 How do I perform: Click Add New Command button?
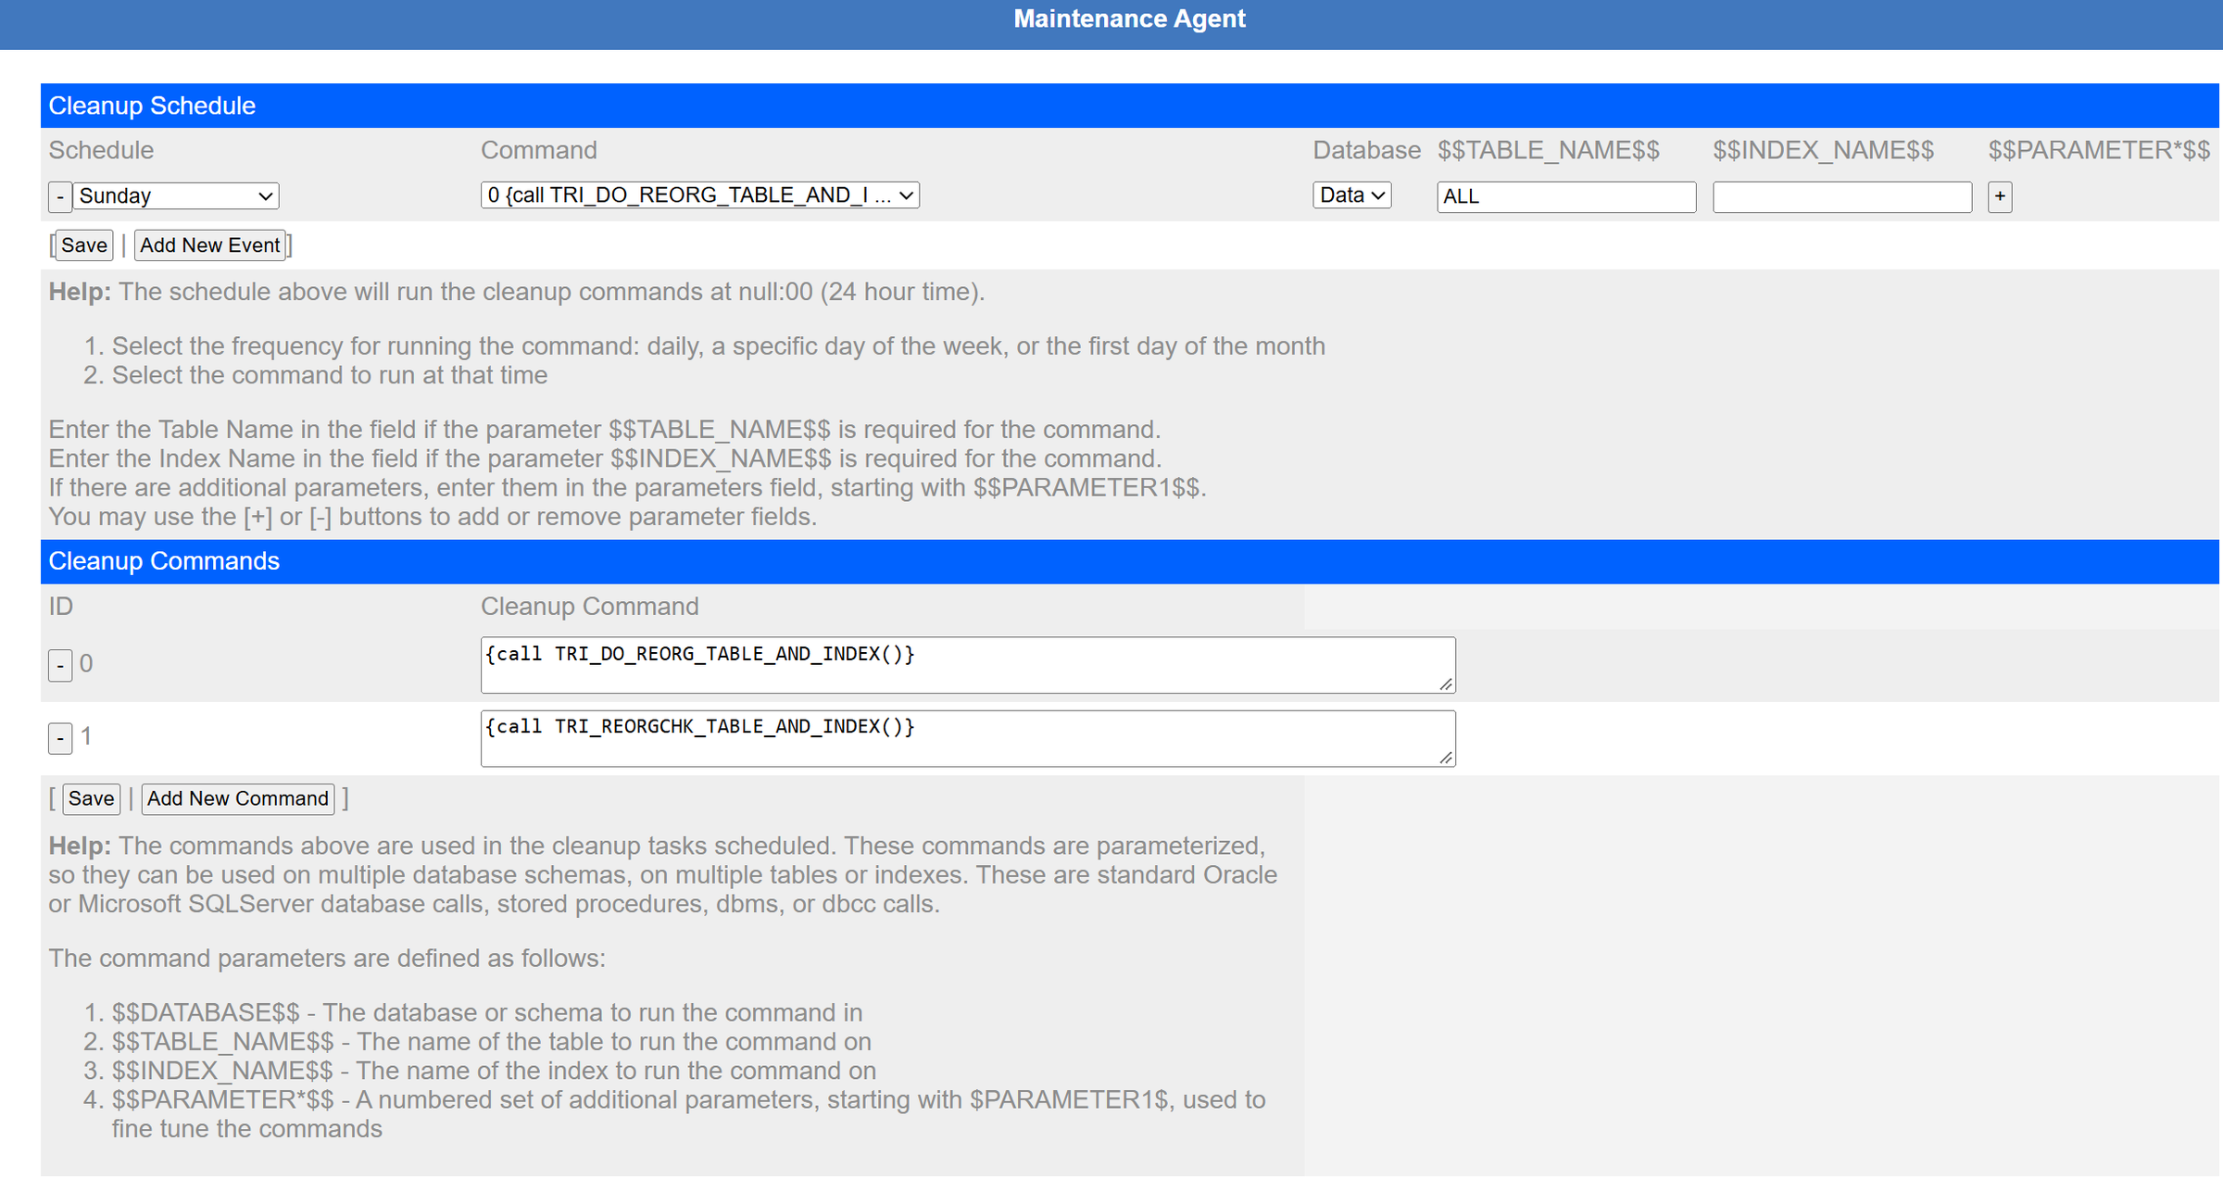237,798
